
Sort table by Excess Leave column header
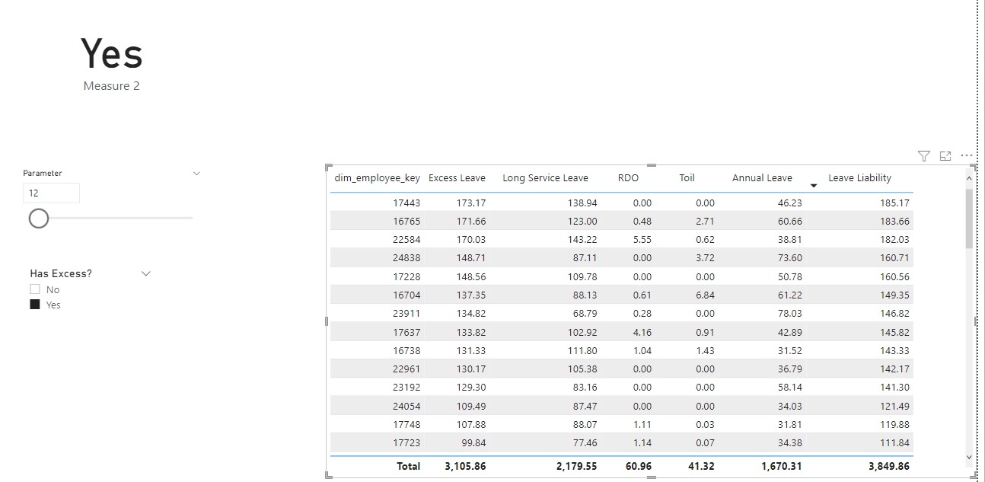[x=457, y=178]
